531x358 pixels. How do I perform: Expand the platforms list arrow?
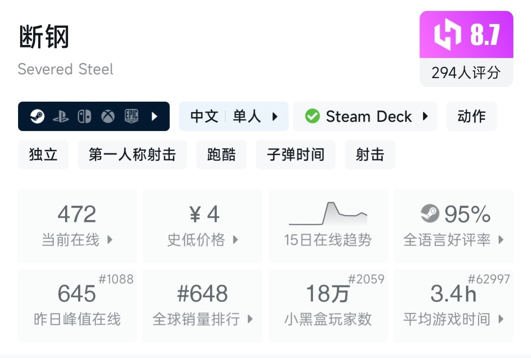pos(154,116)
